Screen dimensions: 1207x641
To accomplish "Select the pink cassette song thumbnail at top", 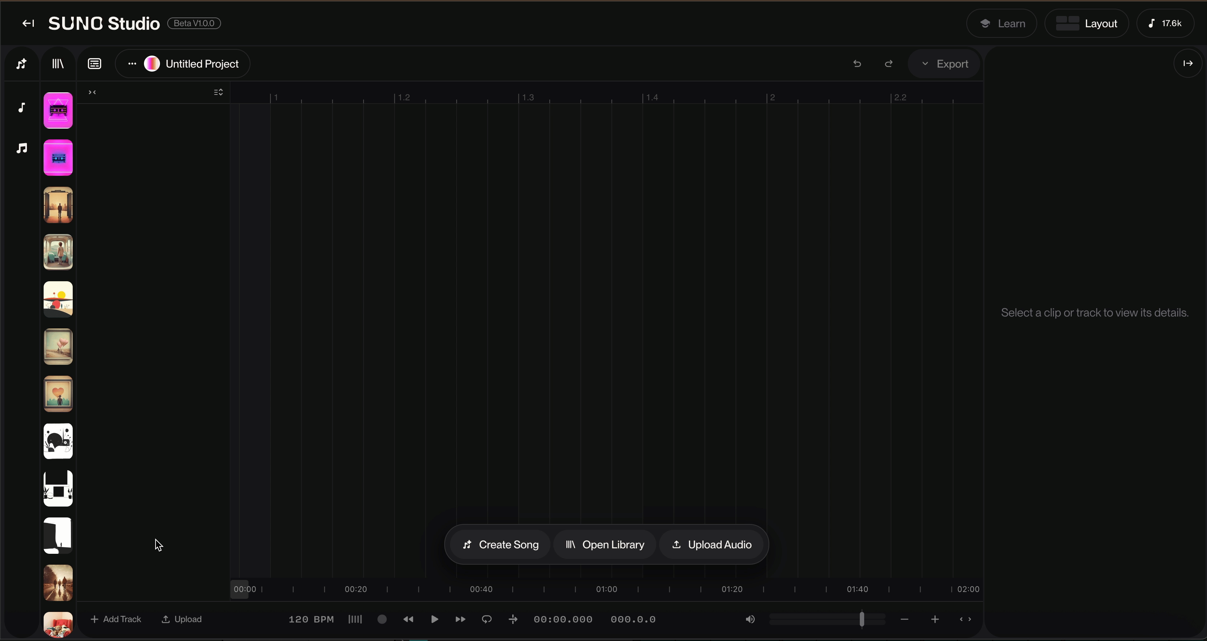I will tap(58, 110).
